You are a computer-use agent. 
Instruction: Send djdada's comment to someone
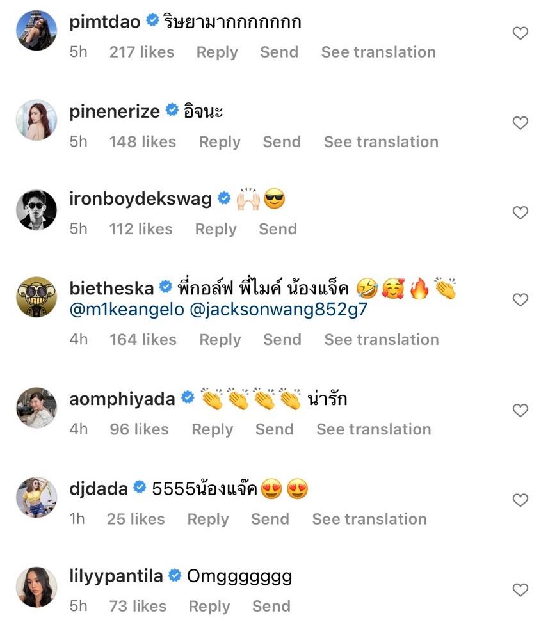click(x=270, y=519)
